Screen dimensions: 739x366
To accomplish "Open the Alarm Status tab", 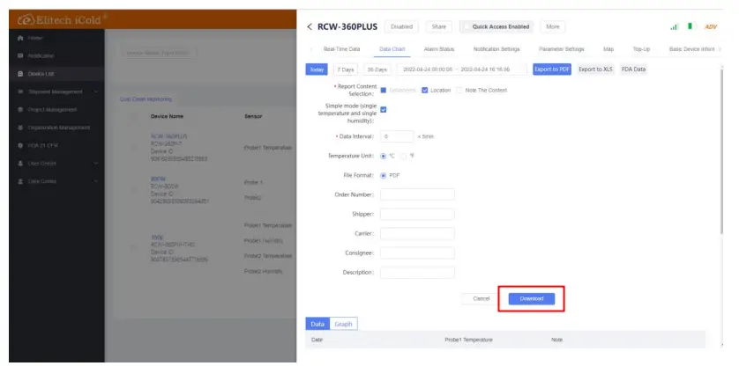I will 439,49.
